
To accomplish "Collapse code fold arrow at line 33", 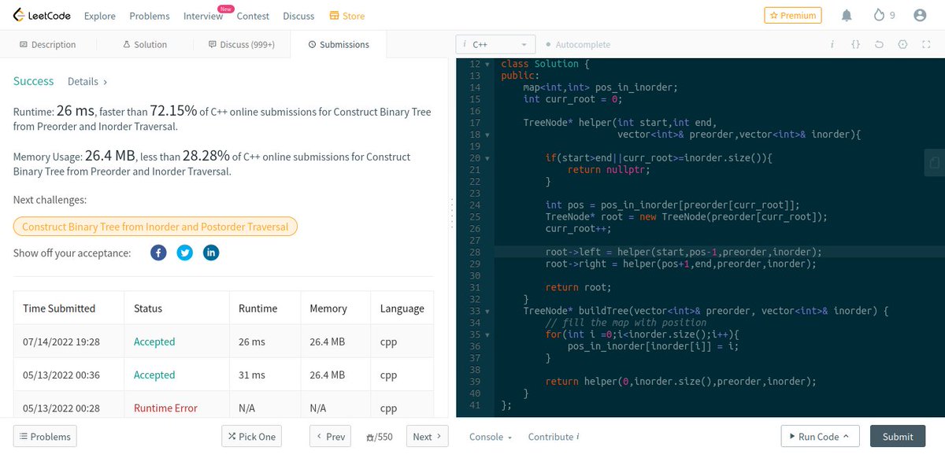I will point(488,312).
